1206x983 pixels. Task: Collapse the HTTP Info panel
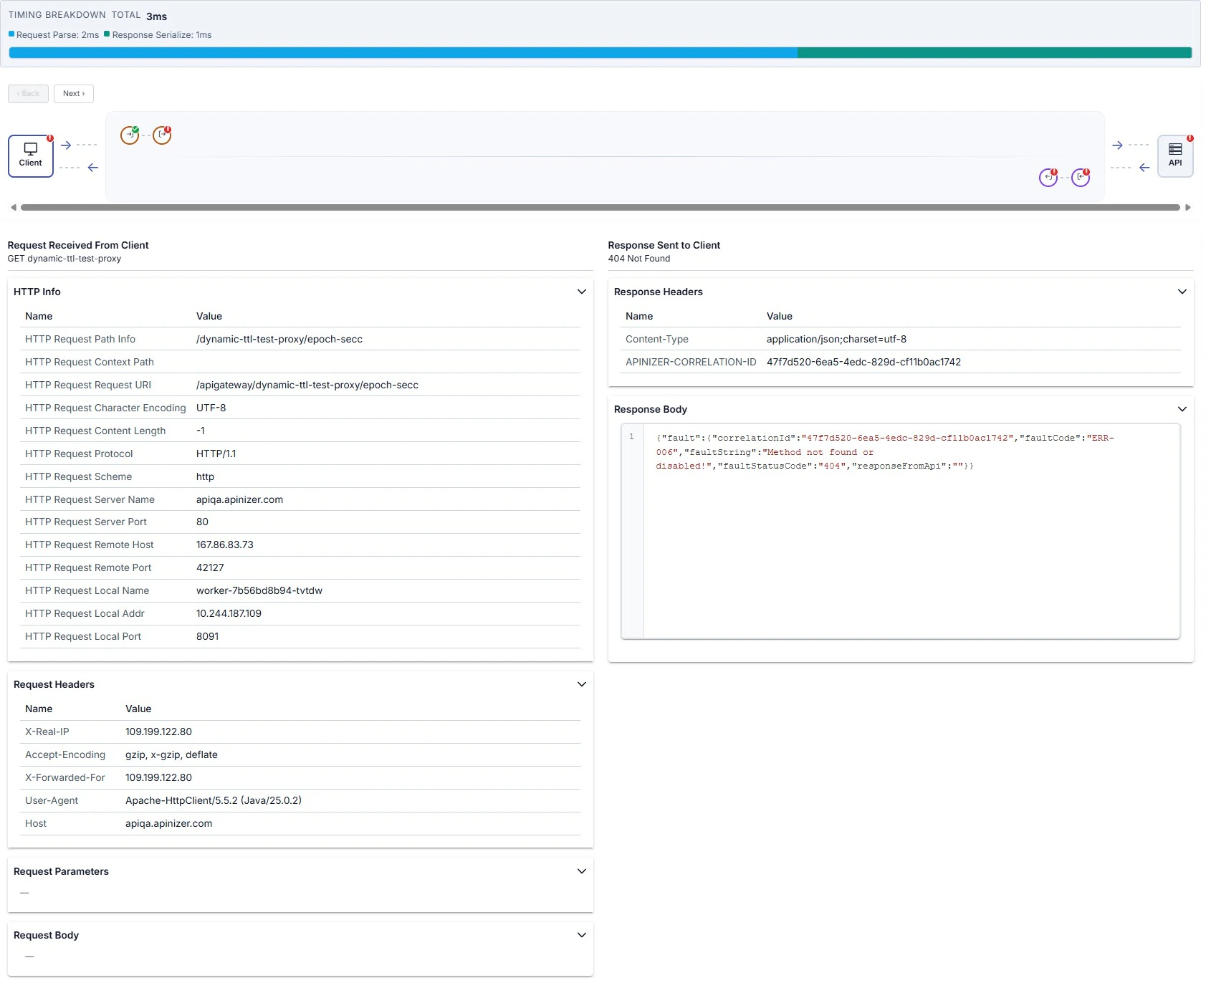click(582, 292)
